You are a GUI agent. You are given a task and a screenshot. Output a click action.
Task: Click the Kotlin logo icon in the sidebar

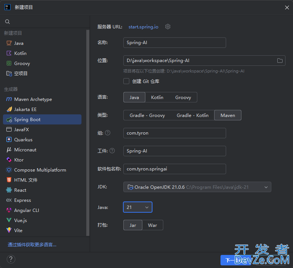click(x=9, y=53)
